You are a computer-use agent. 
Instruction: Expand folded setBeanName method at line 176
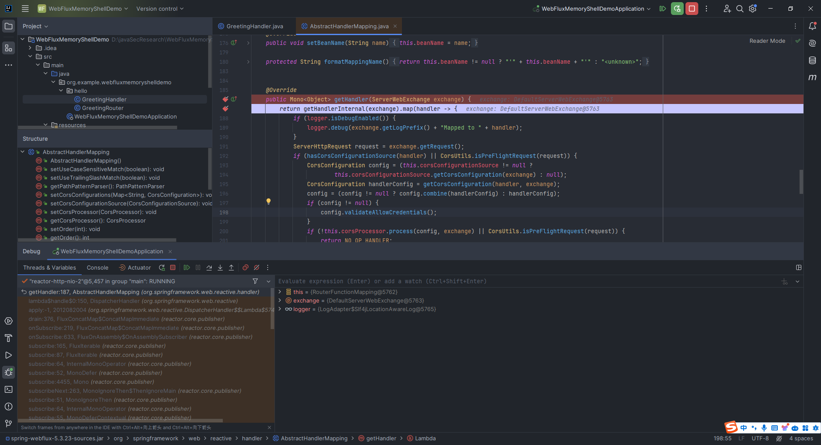[x=248, y=43]
